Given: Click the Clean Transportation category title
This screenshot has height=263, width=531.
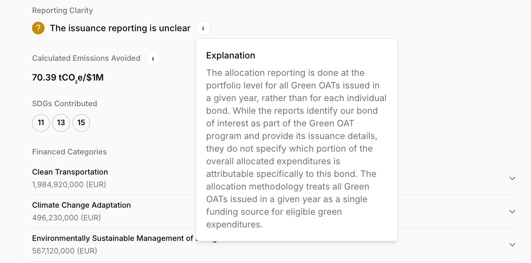Looking at the screenshot, I should coord(70,172).
